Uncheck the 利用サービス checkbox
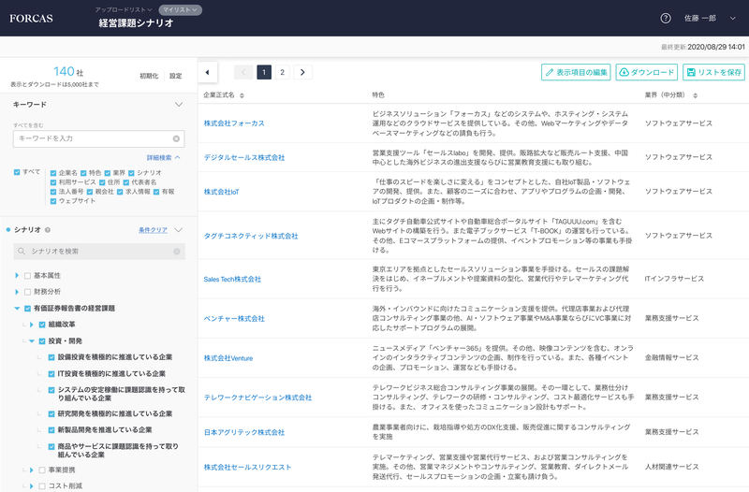 click(53, 182)
